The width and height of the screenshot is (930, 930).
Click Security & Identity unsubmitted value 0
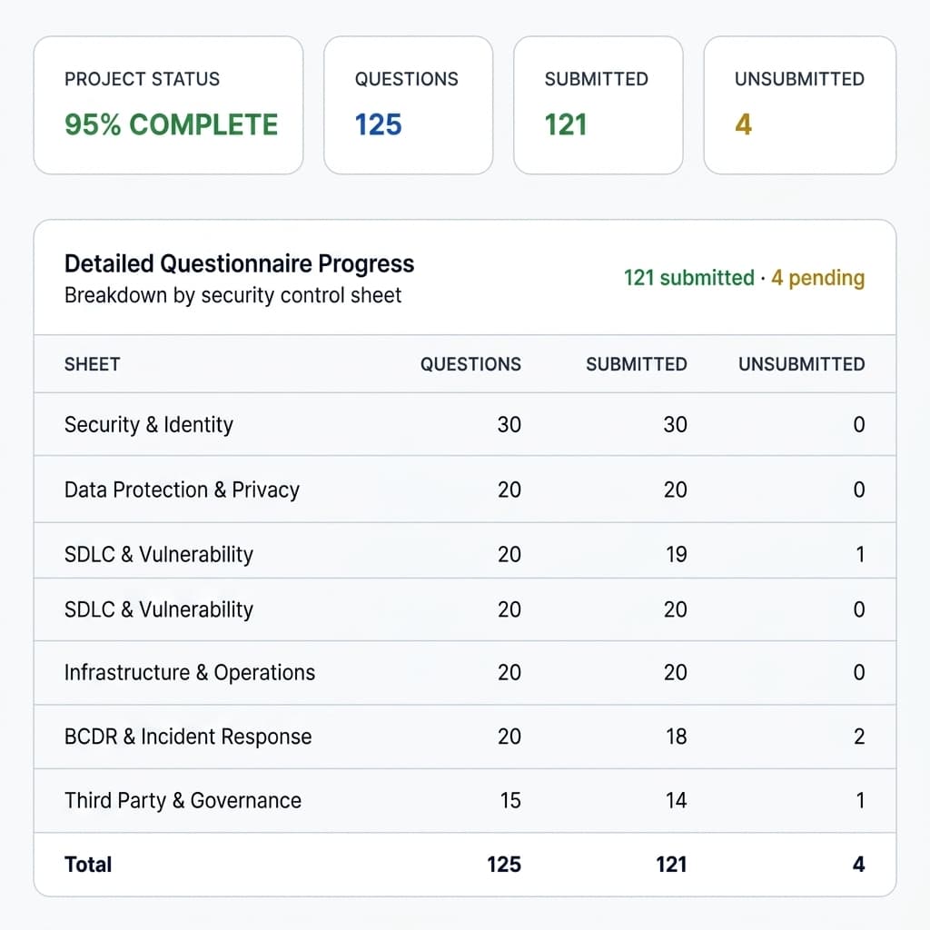859,425
